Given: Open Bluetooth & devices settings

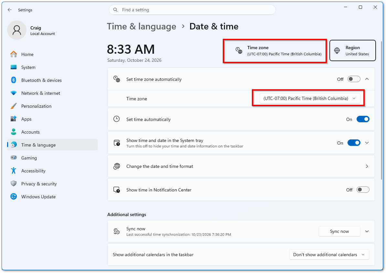Looking at the screenshot, I should pyautogui.click(x=52, y=80).
